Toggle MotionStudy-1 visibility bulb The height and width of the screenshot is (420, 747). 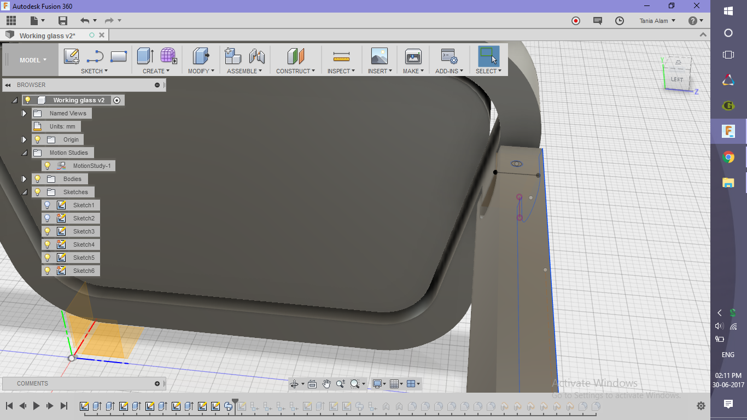(48, 166)
